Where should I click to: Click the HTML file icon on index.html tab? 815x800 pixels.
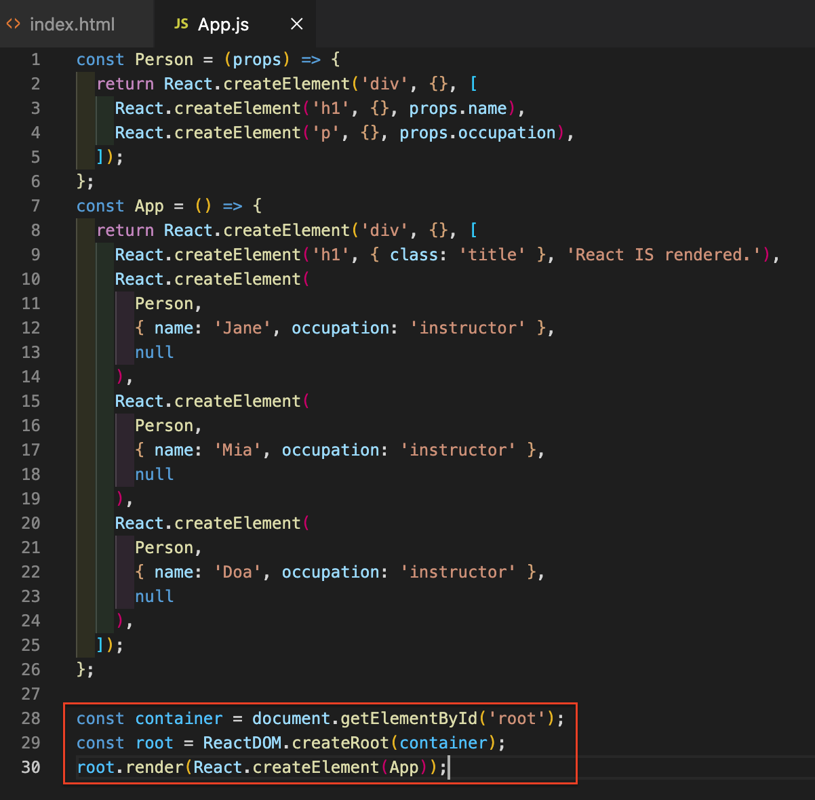13,24
